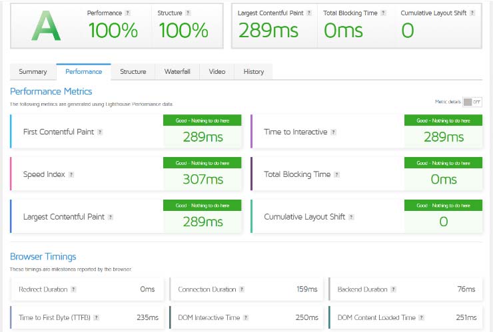Click help icon beside top Largest Contentful Paint
Image resolution: width=493 pixels, height=332 pixels.
click(x=308, y=13)
